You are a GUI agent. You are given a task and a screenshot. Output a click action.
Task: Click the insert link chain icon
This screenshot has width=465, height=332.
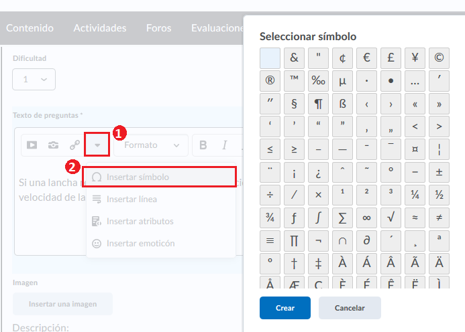pos(74,145)
